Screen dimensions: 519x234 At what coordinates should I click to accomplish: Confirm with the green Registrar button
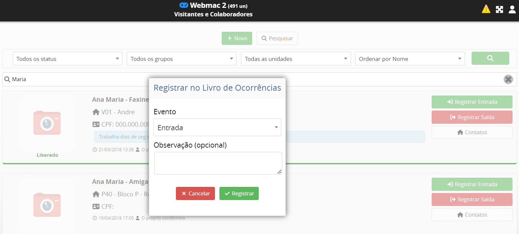(x=239, y=193)
